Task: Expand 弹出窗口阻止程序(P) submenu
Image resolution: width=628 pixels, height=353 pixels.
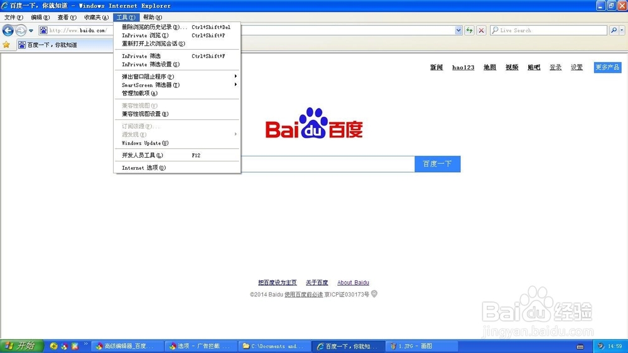Action: click(x=176, y=77)
